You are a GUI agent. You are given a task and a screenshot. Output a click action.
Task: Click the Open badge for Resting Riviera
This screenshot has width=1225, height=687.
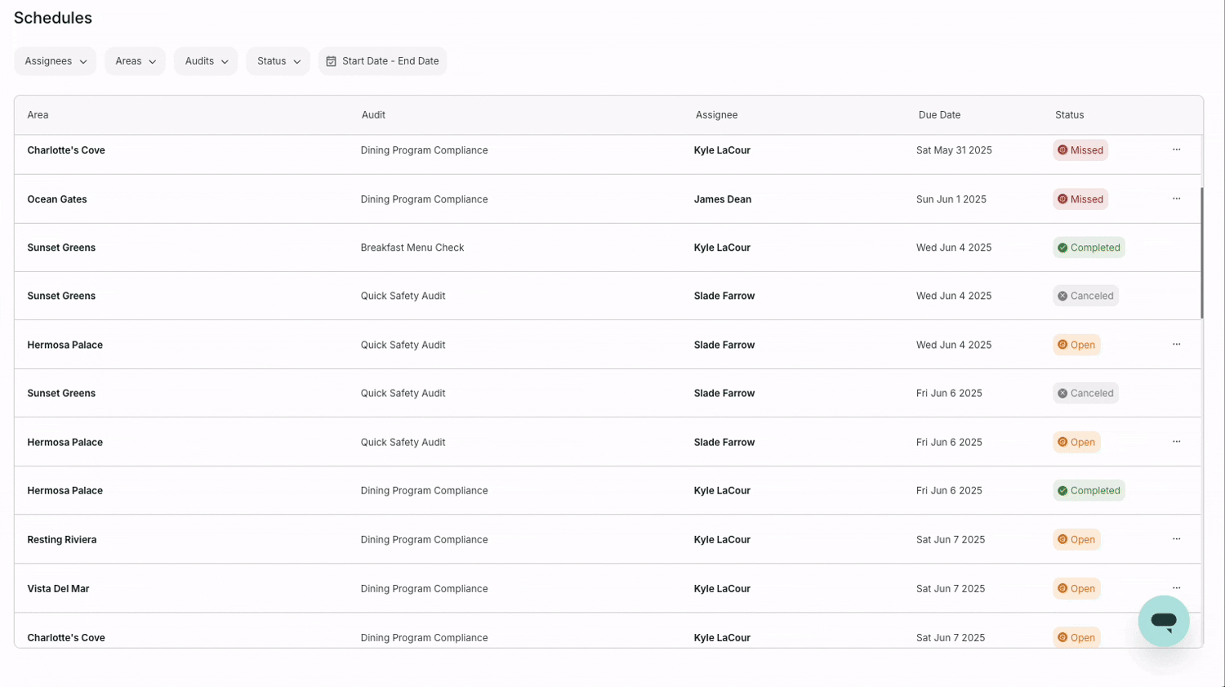[1076, 539]
